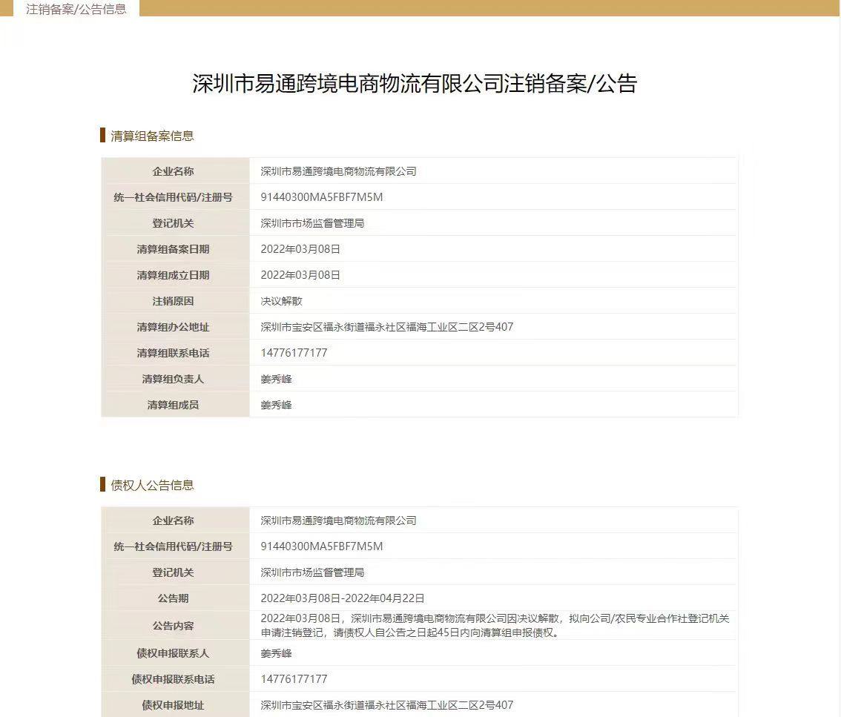Screen dimensions: 841x717
Task: Click the 清算组负责人 label
Action: pos(173,379)
